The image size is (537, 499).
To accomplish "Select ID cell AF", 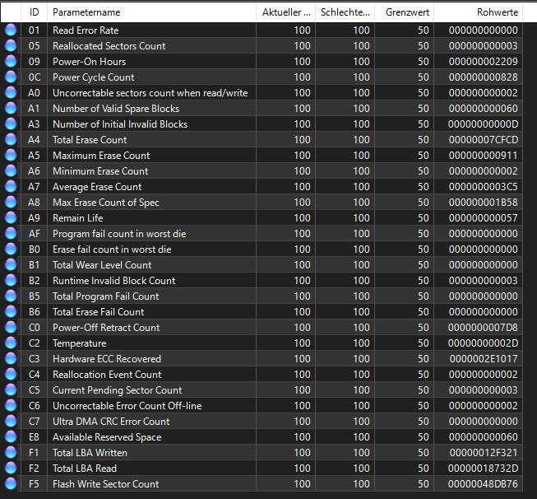I will 35,234.
